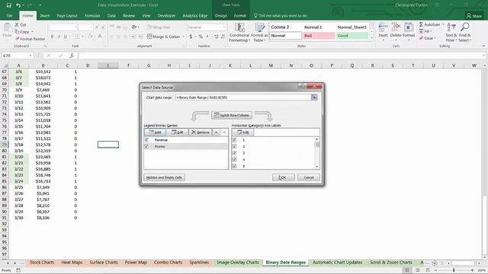This screenshot has height=274, width=488.
Task: Click Remove series button
Action: (200, 132)
